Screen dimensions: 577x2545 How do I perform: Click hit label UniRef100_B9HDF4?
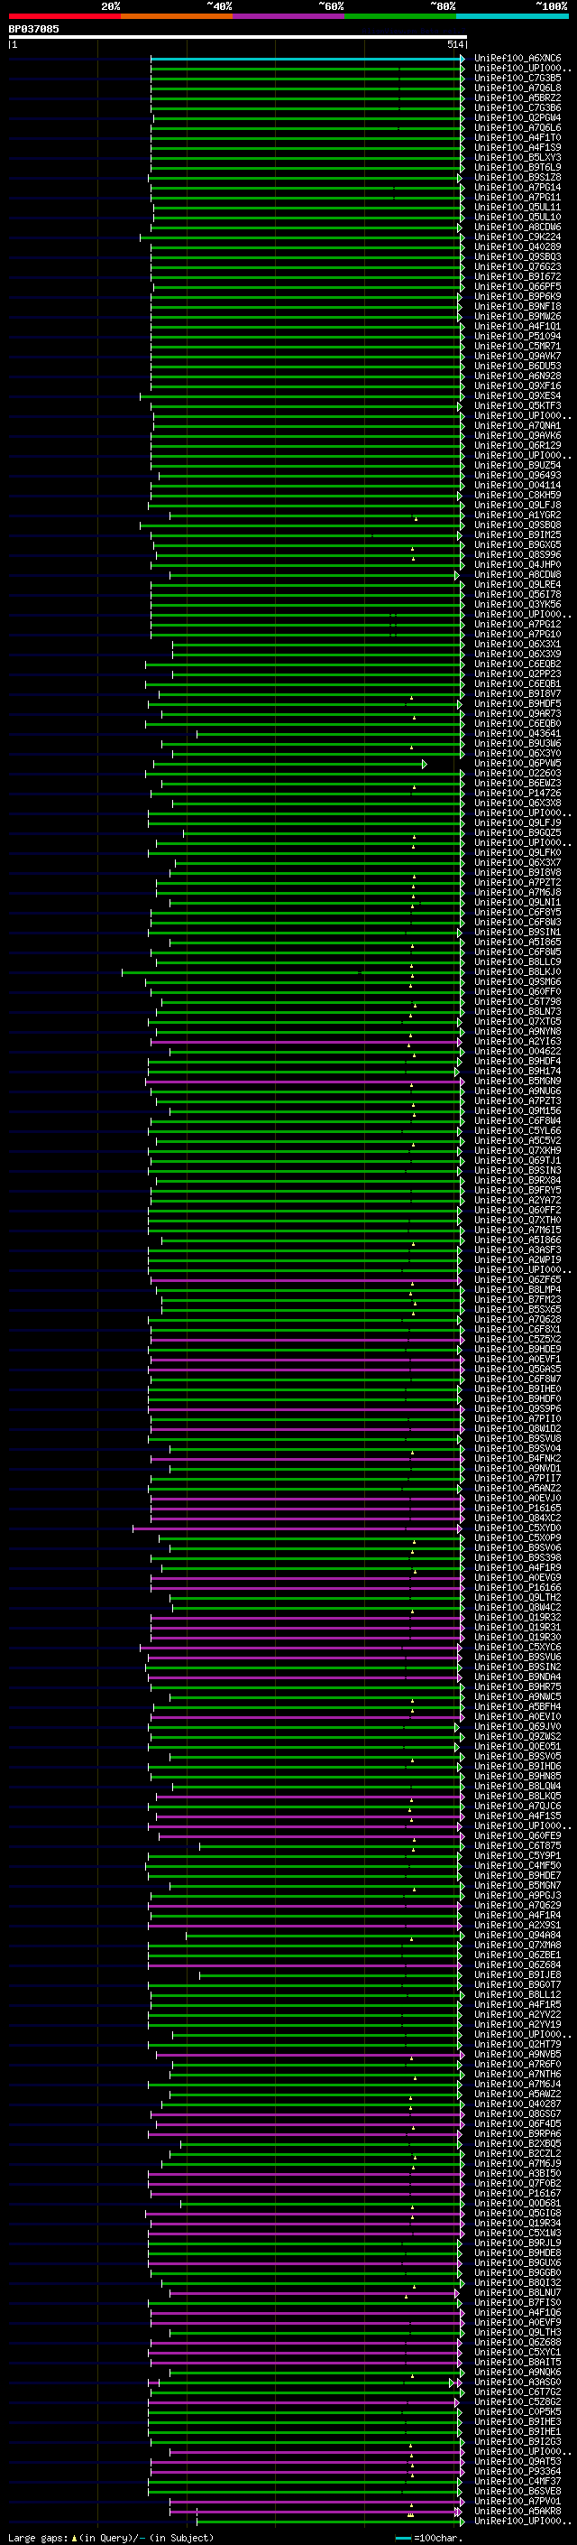pos(517,1061)
